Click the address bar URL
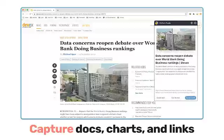Screen dimensions: 224x140 coord(71,14)
